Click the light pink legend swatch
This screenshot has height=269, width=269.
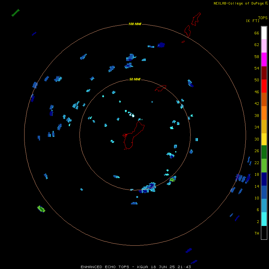coord(264,46)
